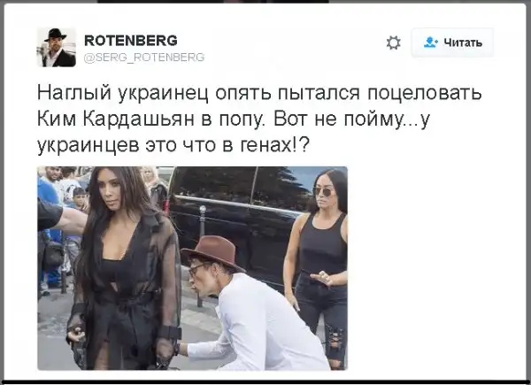531x385 pixels.
Task: Open the @SERG_ROTENBERG handle link
Action: (144, 58)
